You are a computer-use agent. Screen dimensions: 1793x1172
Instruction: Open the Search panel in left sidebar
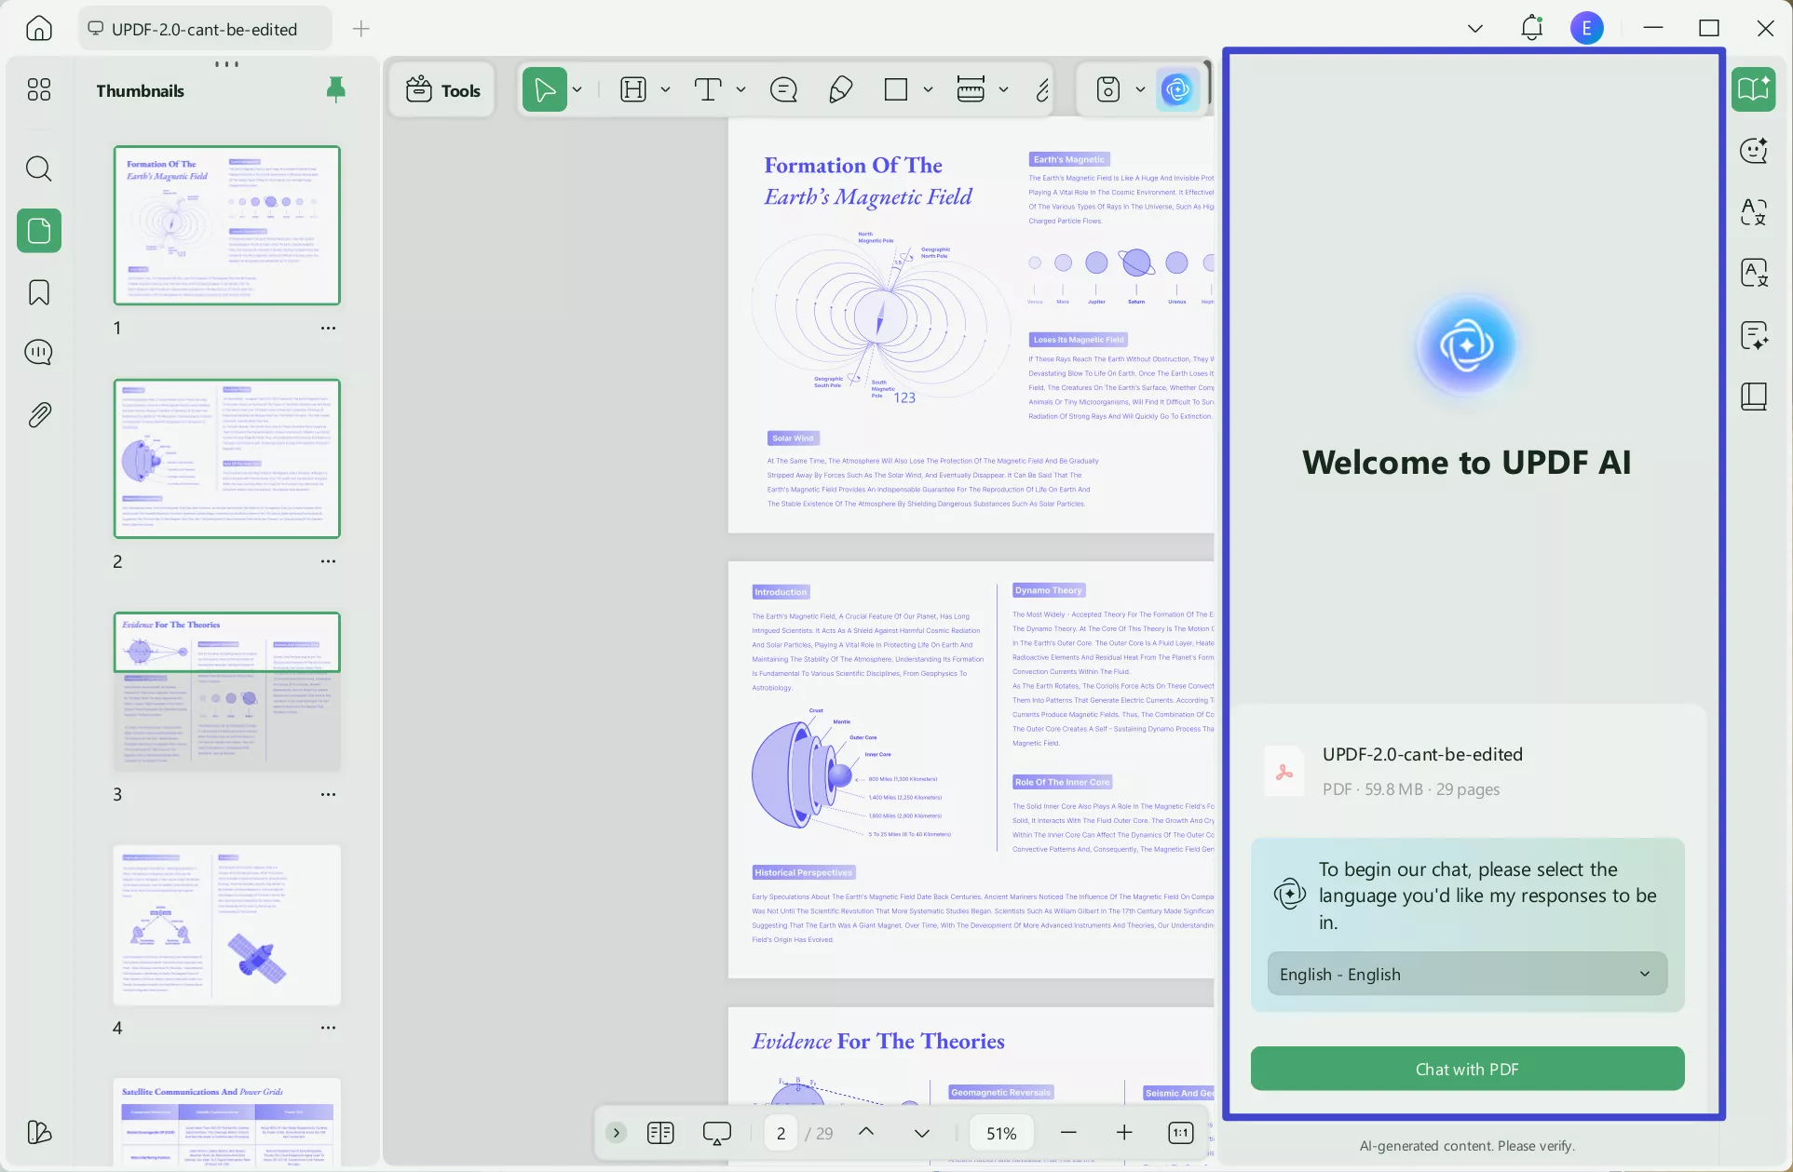pyautogui.click(x=38, y=168)
